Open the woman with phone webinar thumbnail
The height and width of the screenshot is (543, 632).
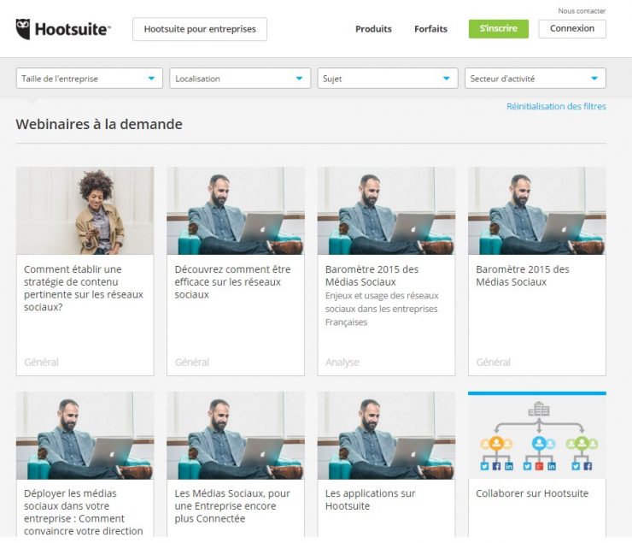[x=85, y=210]
